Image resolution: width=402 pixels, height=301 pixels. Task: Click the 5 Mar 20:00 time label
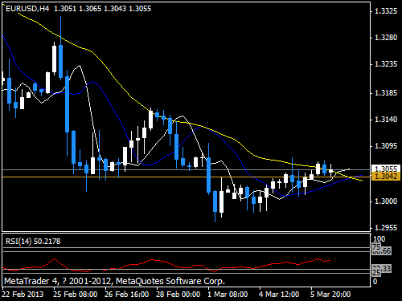330,295
